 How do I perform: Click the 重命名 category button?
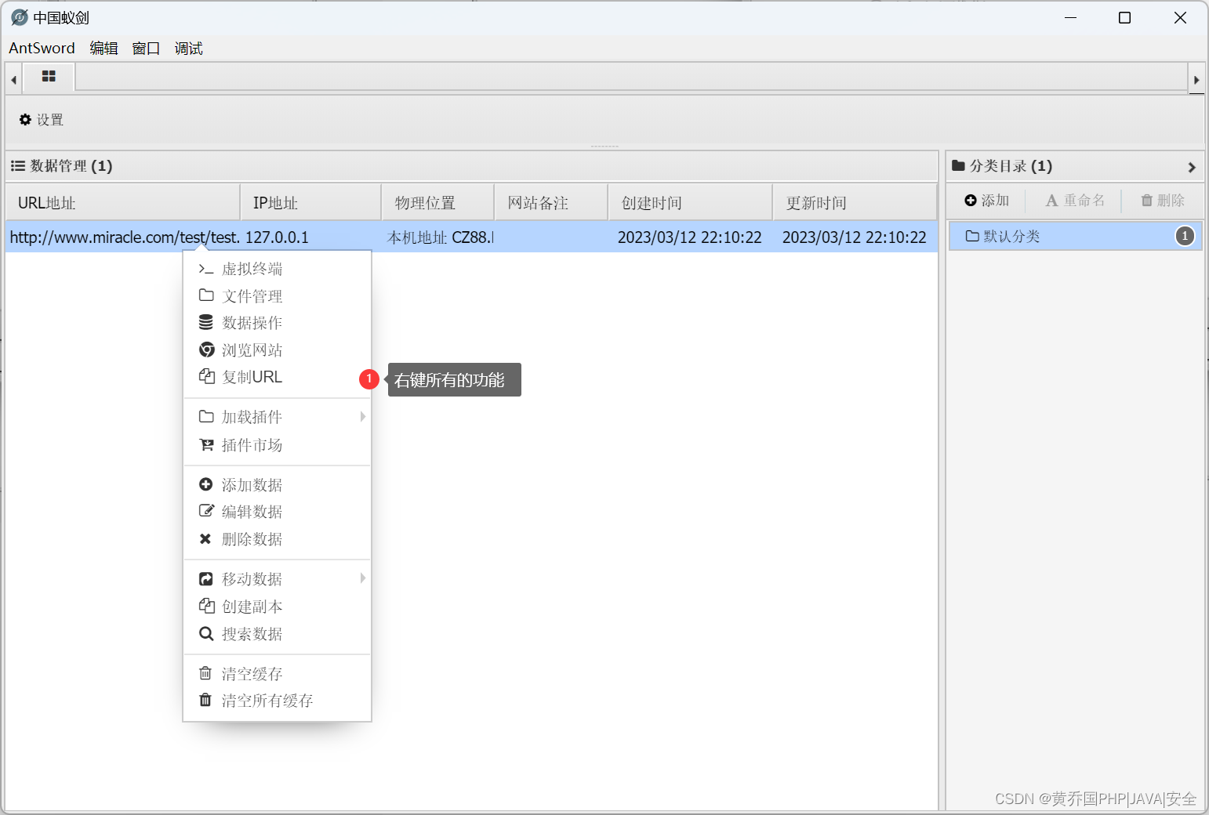coord(1075,201)
